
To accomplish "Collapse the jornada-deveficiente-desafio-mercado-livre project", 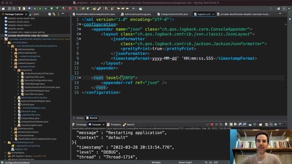I will [x=2, y=39].
